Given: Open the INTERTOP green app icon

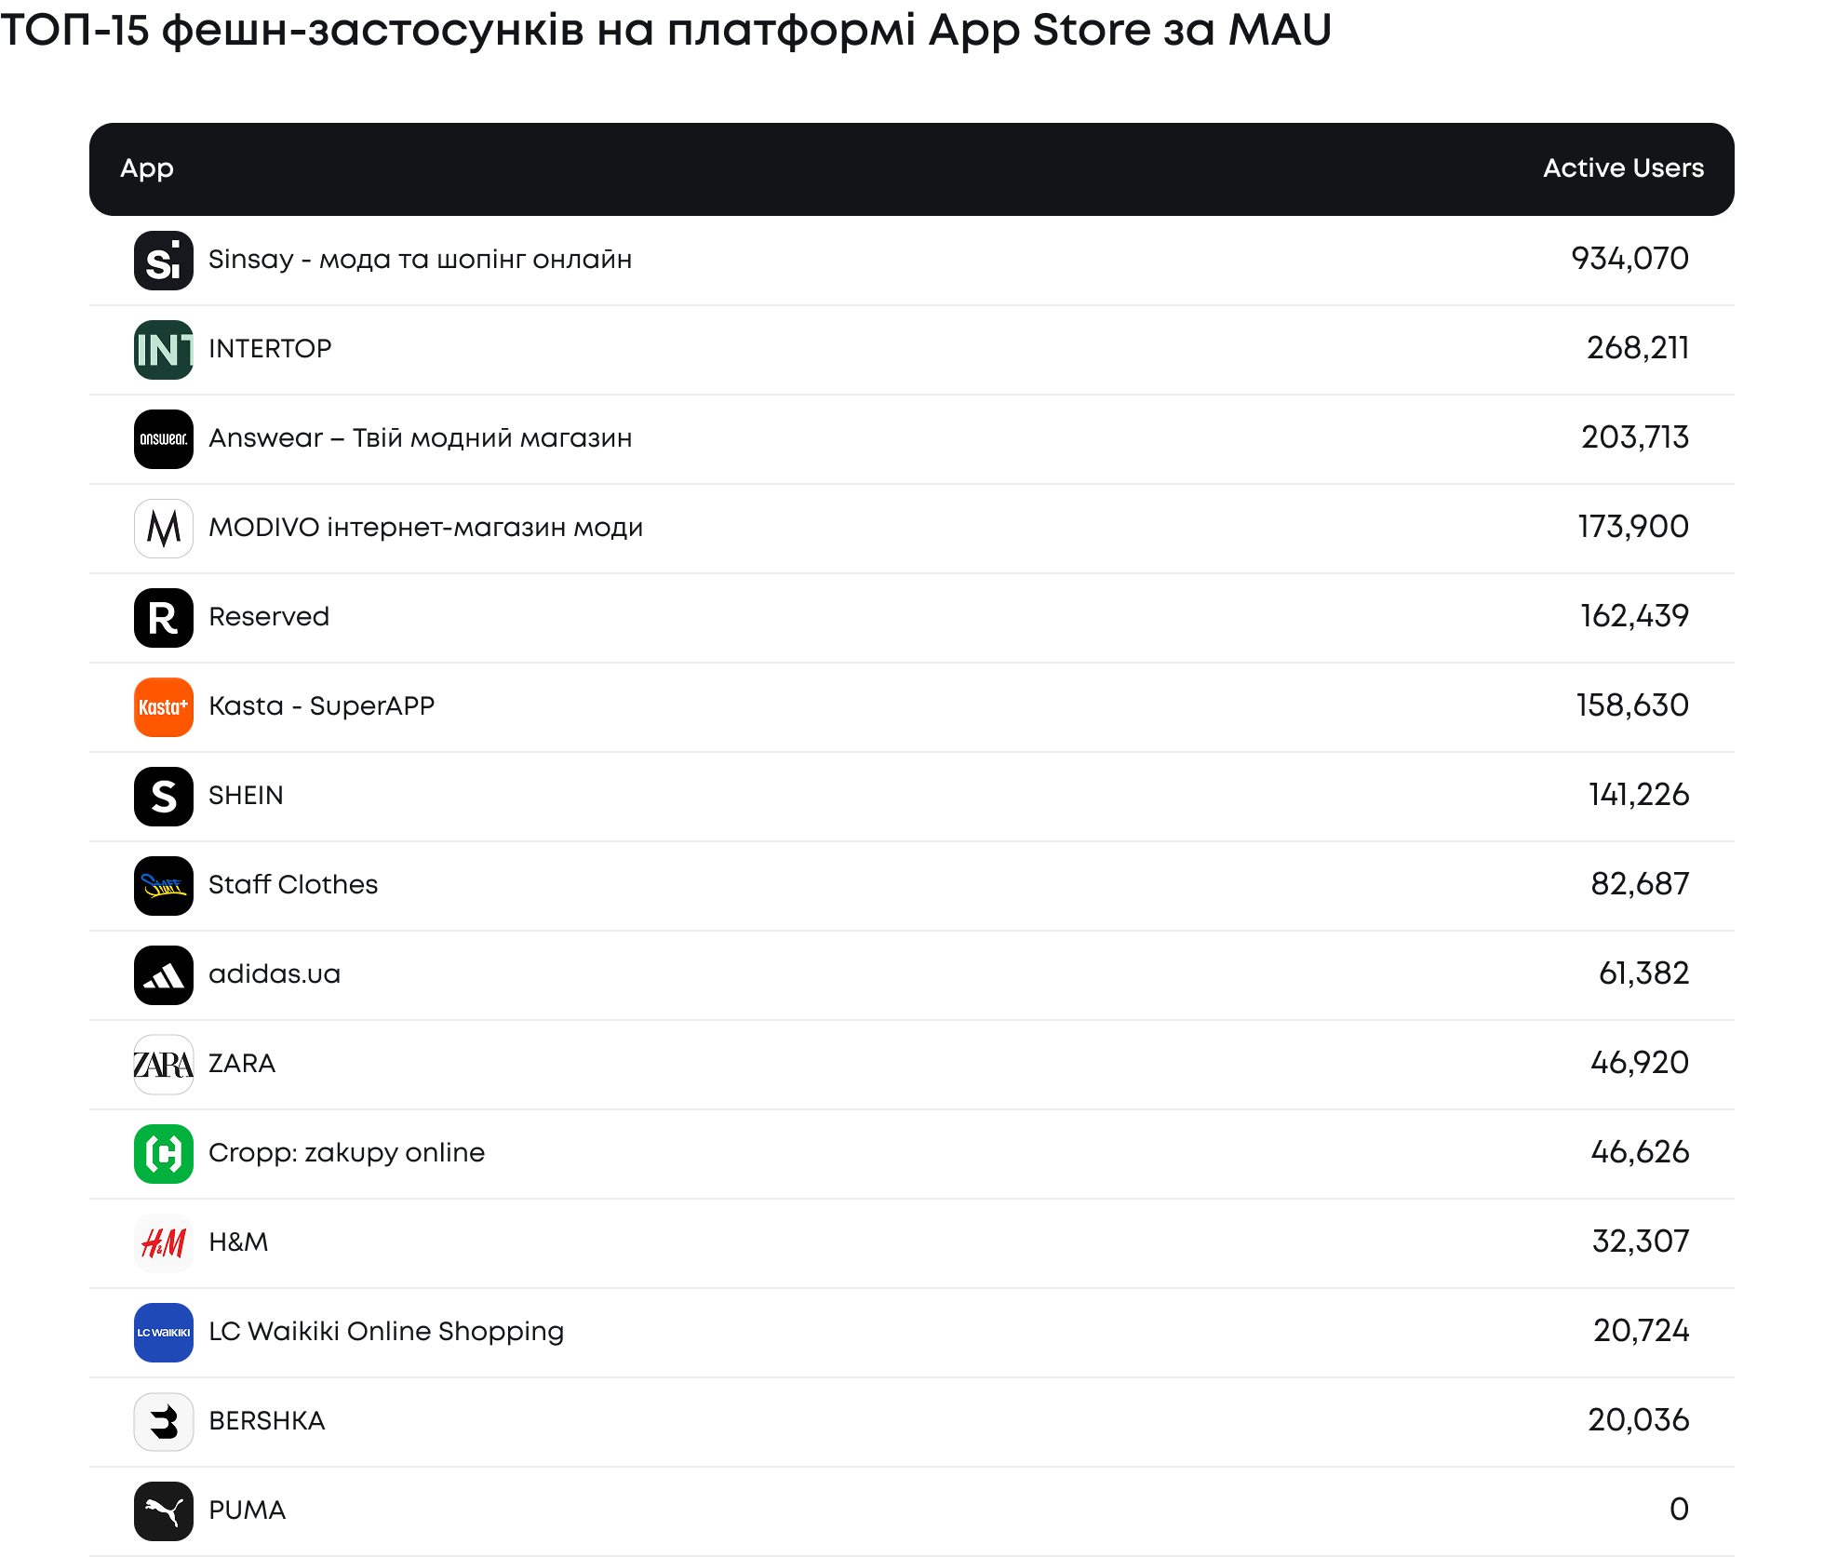Looking at the screenshot, I should [x=164, y=350].
